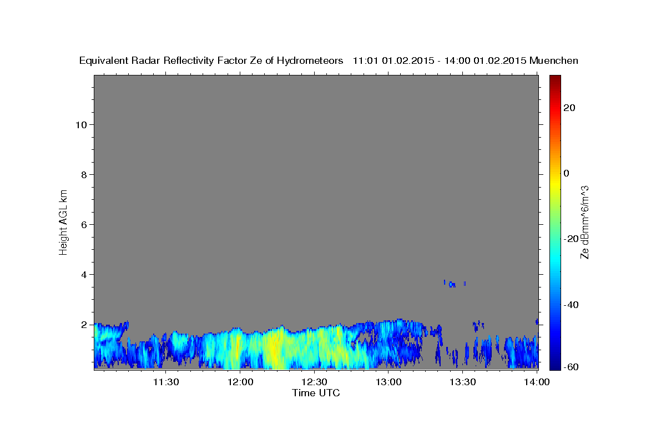Click the colorbar tick value -40

(572, 304)
